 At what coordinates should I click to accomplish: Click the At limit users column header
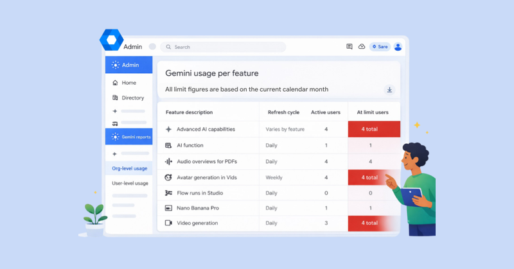click(373, 112)
